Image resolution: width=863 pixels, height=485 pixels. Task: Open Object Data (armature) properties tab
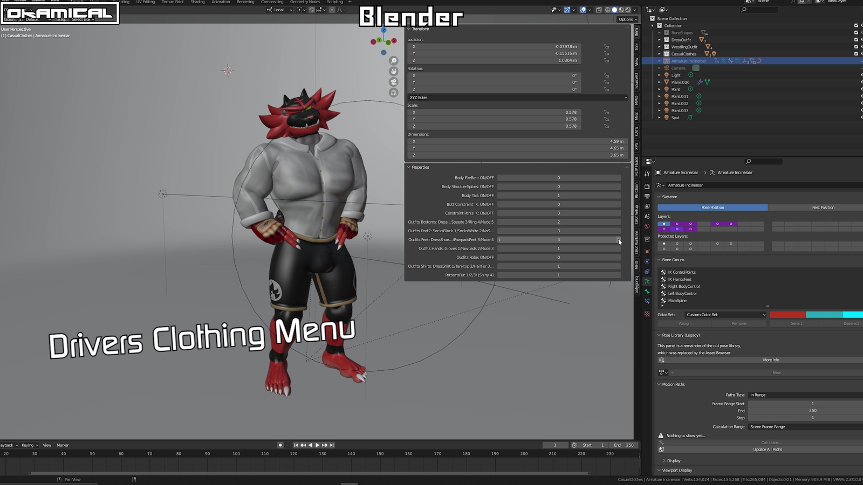pyautogui.click(x=647, y=282)
